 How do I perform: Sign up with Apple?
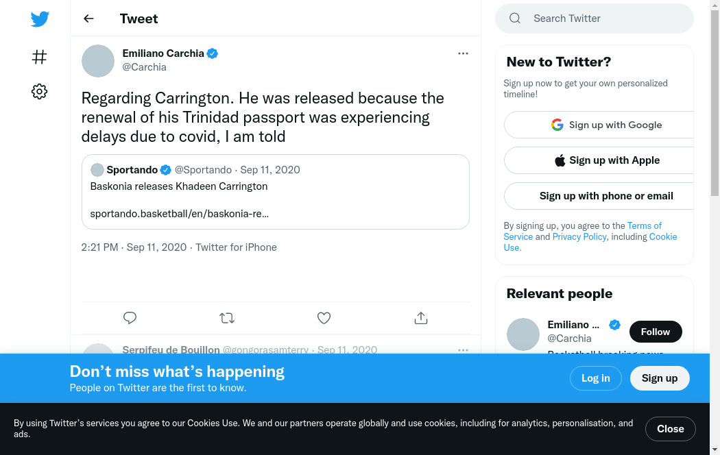(x=599, y=160)
